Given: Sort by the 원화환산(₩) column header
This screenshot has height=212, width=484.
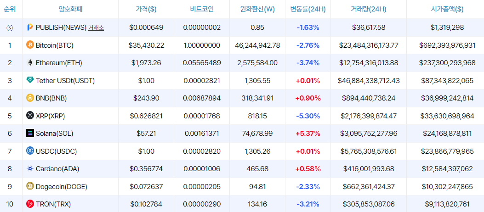Looking at the screenshot, I should coord(257,9).
